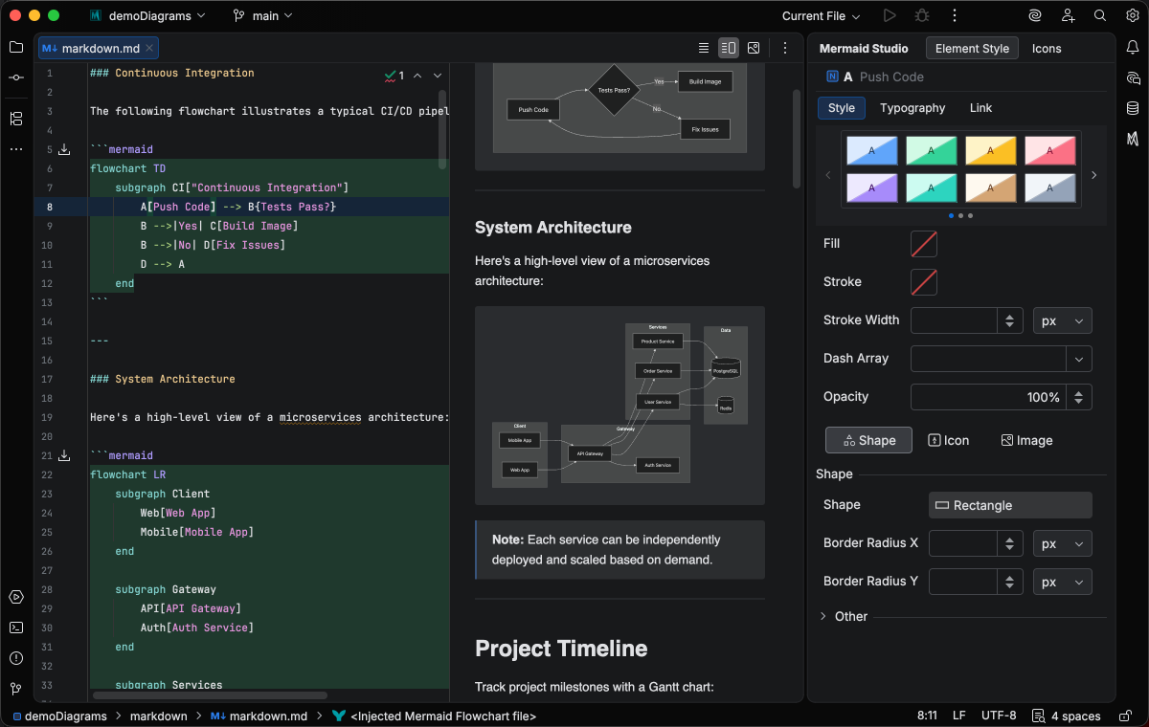Click the inspection checkmark widget showing 1

[394, 75]
